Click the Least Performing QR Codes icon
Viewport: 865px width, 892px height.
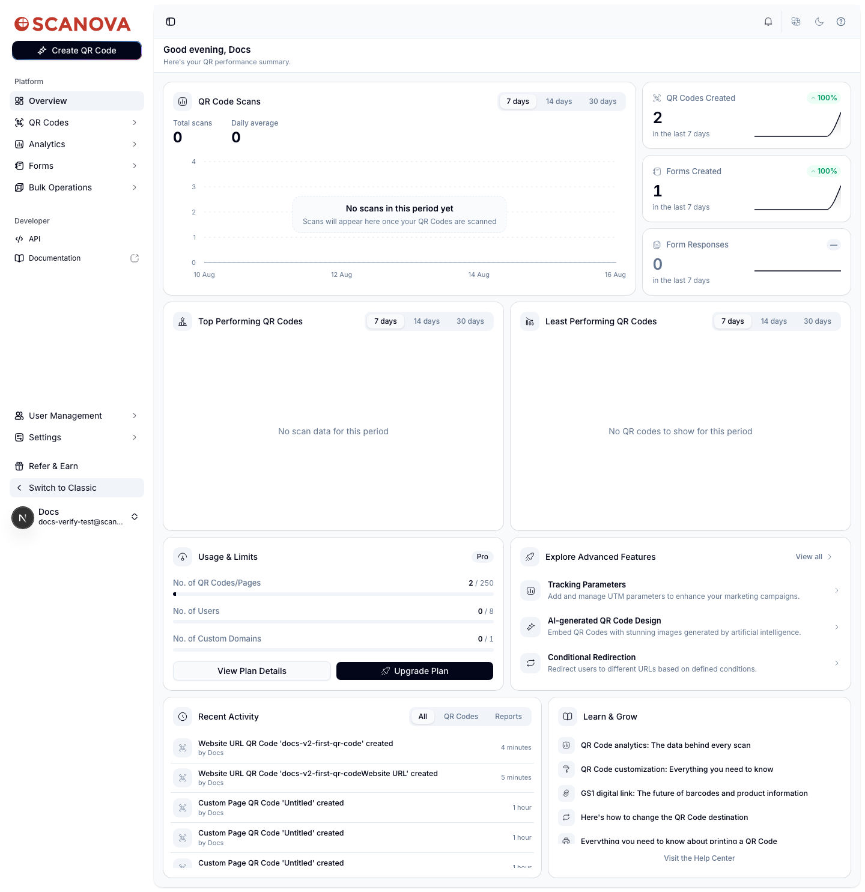click(530, 321)
